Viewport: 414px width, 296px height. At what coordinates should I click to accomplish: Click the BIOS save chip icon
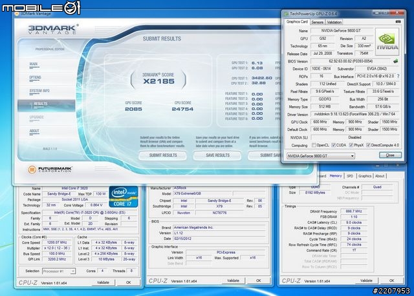coord(395,61)
